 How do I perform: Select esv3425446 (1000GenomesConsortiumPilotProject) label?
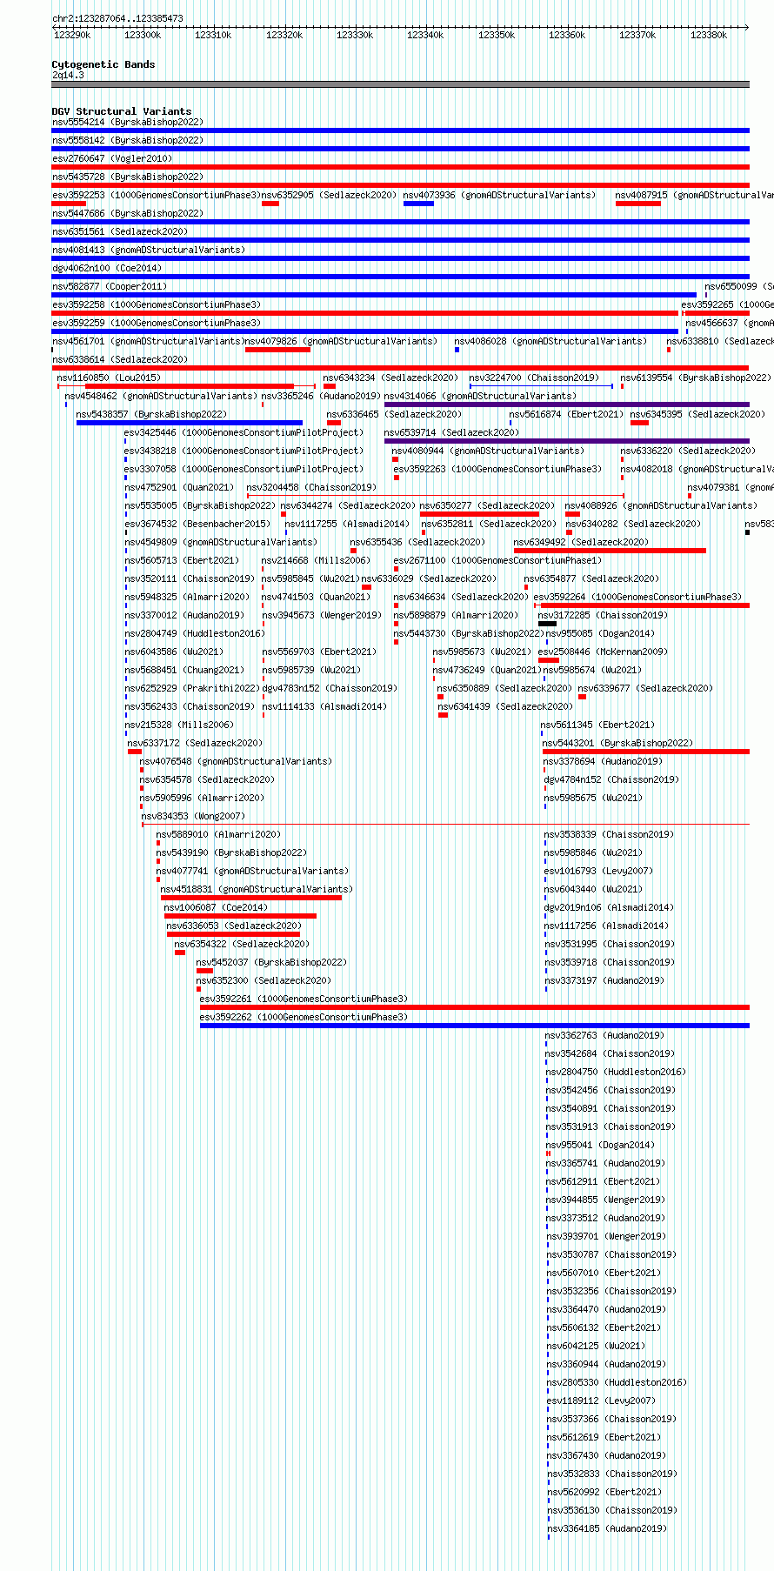244,433
